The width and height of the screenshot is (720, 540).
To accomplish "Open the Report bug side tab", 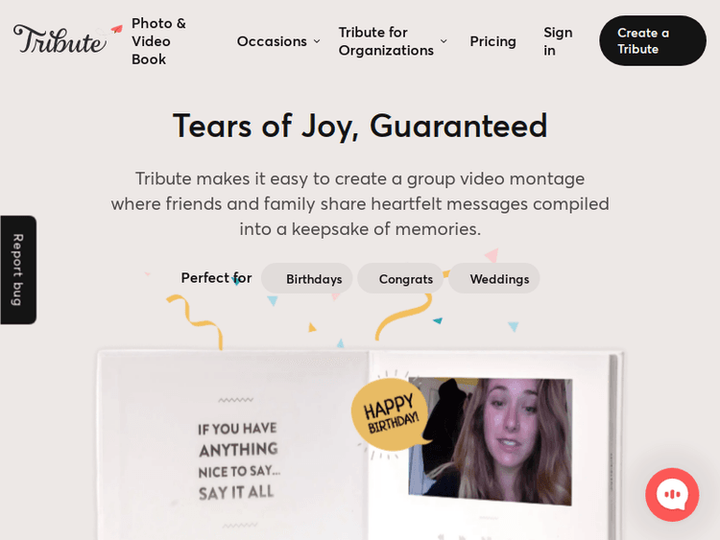I will [x=18, y=270].
